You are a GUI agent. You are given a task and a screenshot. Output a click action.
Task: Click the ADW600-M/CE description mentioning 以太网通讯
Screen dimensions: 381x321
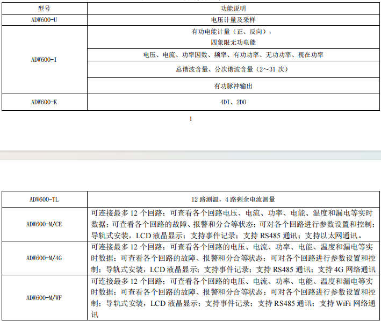(x=233, y=224)
